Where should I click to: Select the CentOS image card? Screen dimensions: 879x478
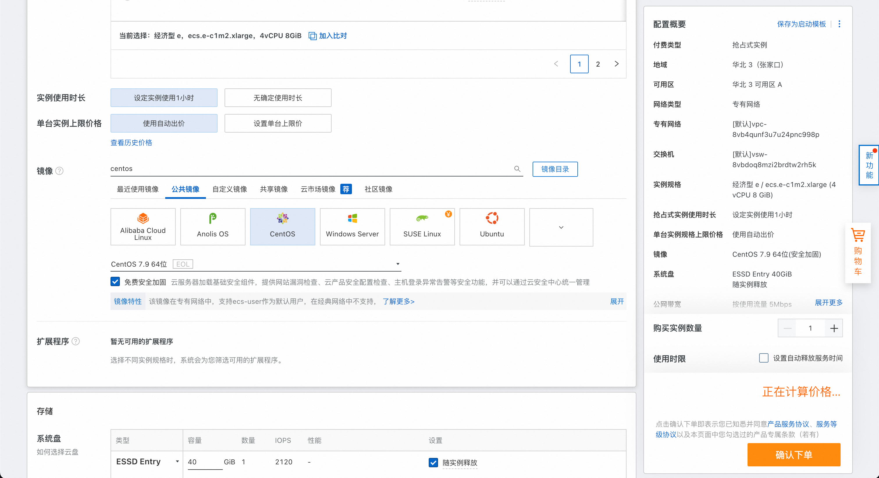[282, 227]
